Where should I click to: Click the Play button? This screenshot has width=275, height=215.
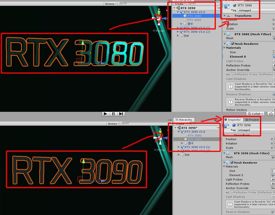point(106,114)
